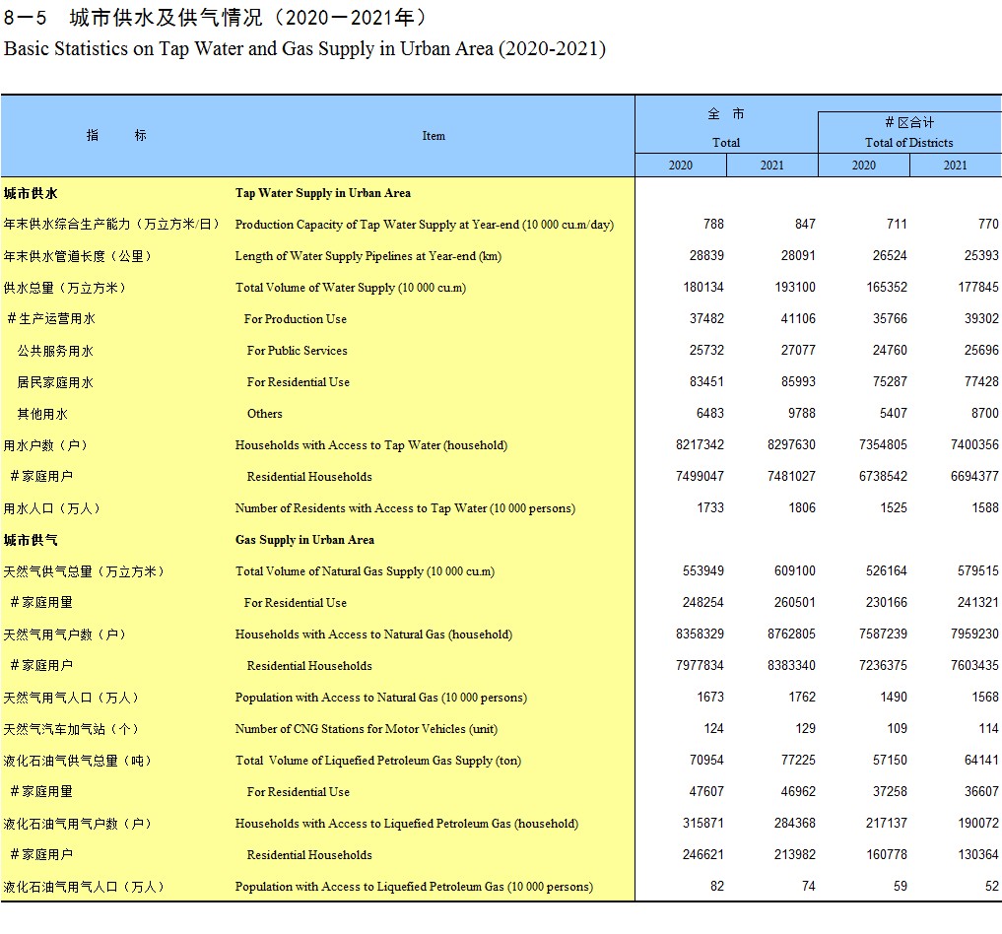Select the value 6483
1002x934 pixels.
tap(710, 414)
